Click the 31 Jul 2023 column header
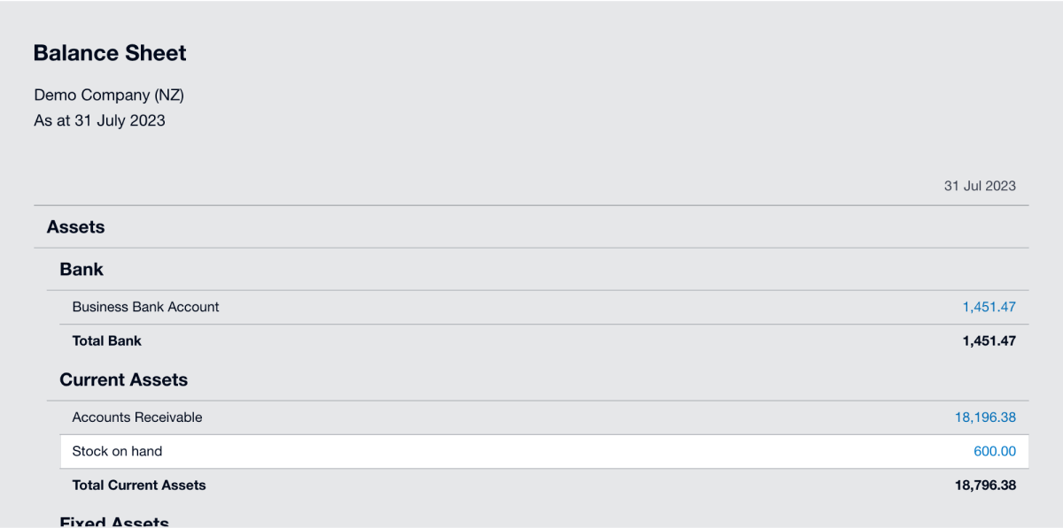The image size is (1063, 528). pyautogui.click(x=980, y=186)
